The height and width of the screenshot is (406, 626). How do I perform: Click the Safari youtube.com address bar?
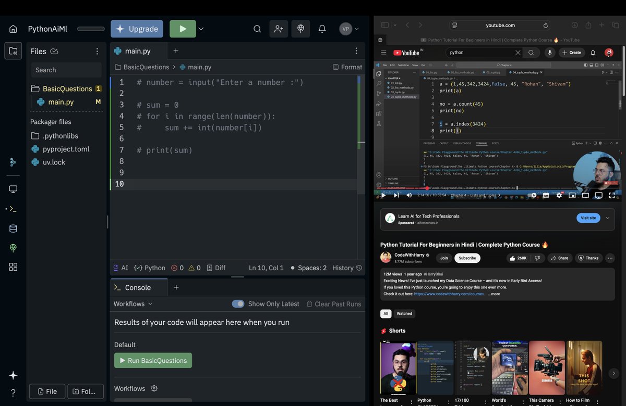tap(500, 25)
